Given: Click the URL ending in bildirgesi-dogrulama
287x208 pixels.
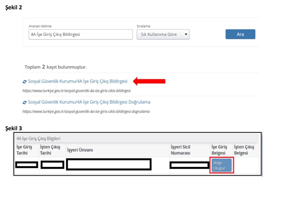Looking at the screenshot, I should click(x=86, y=112).
